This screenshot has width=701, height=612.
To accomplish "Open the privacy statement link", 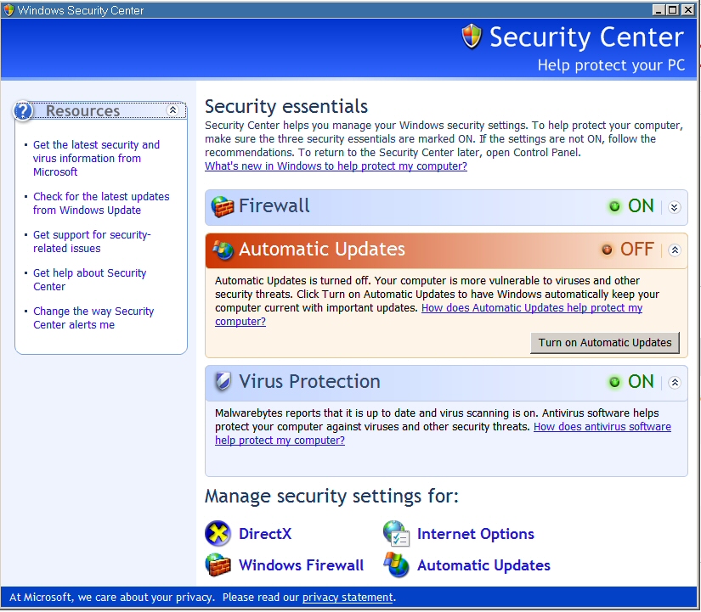I will [348, 598].
